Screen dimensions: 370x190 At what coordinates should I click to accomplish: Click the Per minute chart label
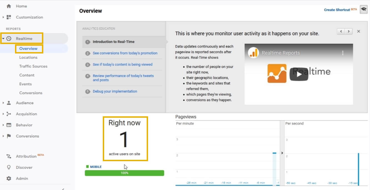(x=185, y=124)
